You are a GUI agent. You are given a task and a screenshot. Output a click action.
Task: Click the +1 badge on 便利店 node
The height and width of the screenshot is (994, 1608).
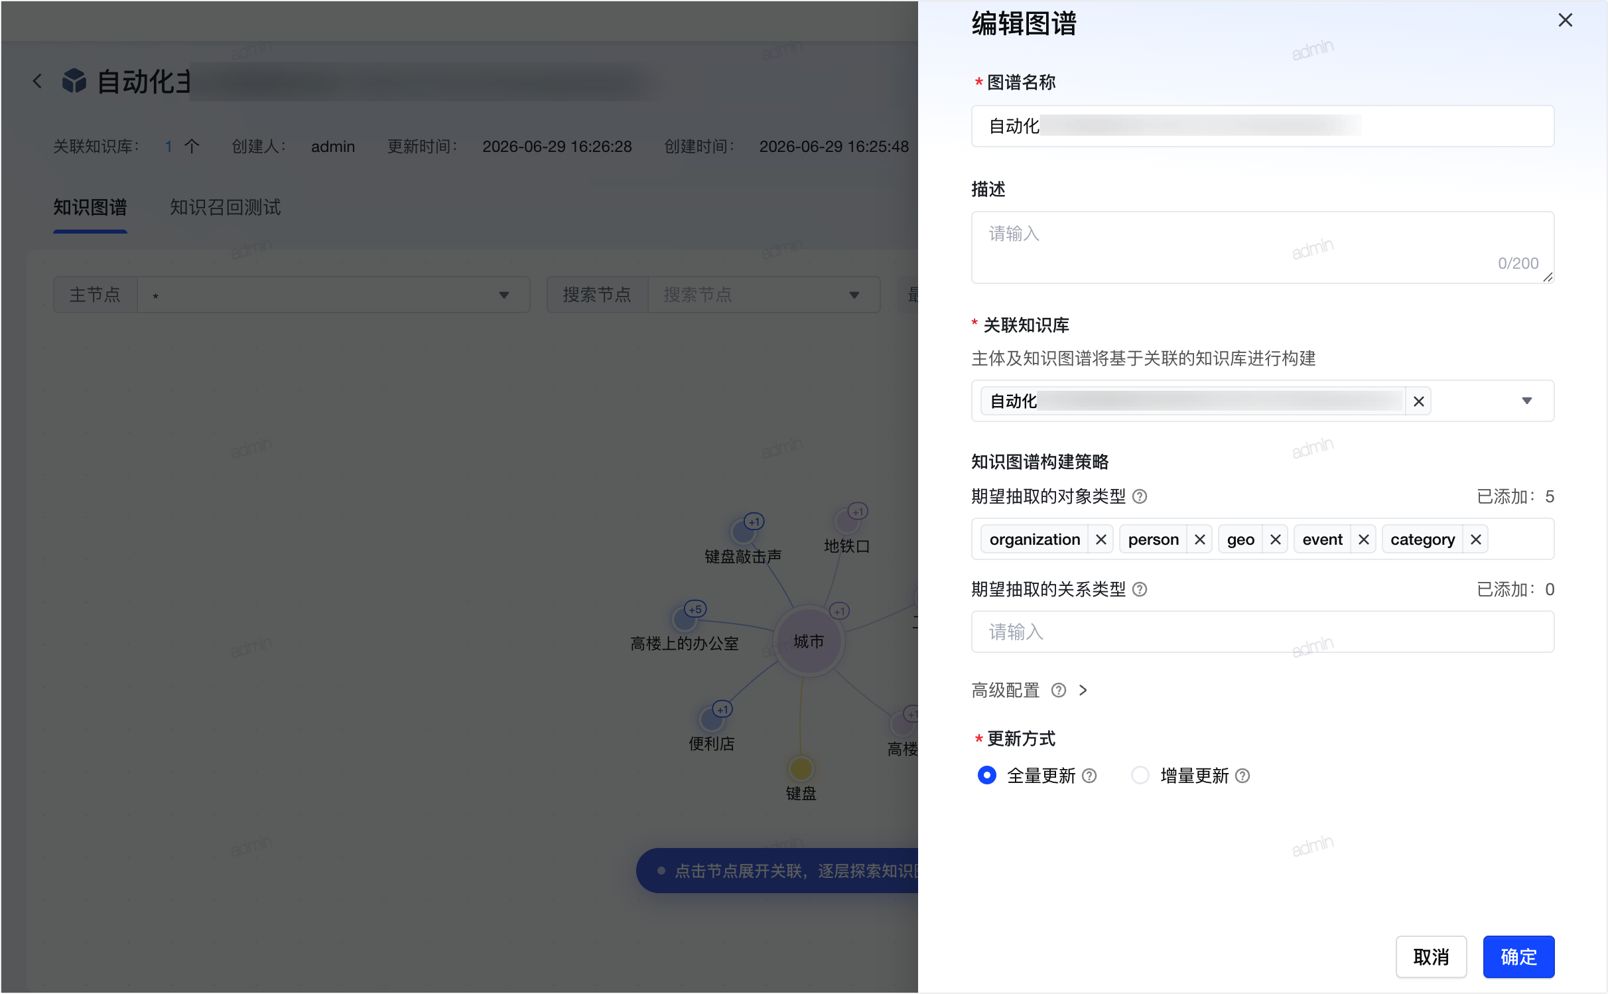pyautogui.click(x=722, y=709)
